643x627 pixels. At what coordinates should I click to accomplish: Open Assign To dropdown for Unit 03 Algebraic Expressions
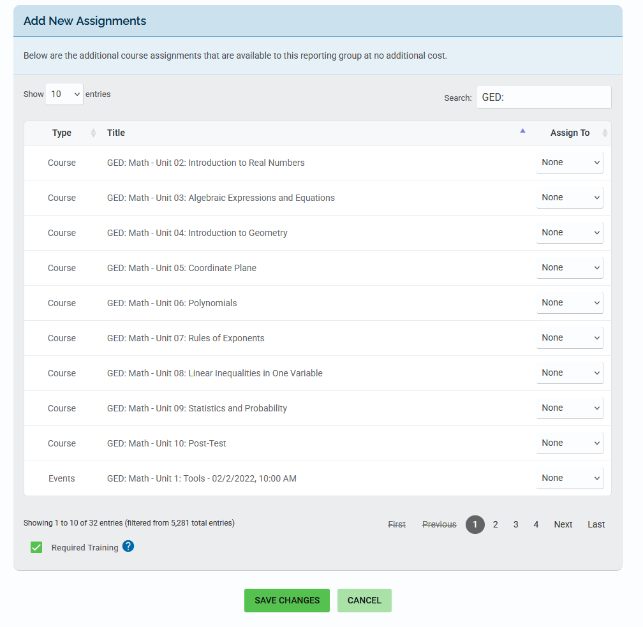(x=570, y=198)
